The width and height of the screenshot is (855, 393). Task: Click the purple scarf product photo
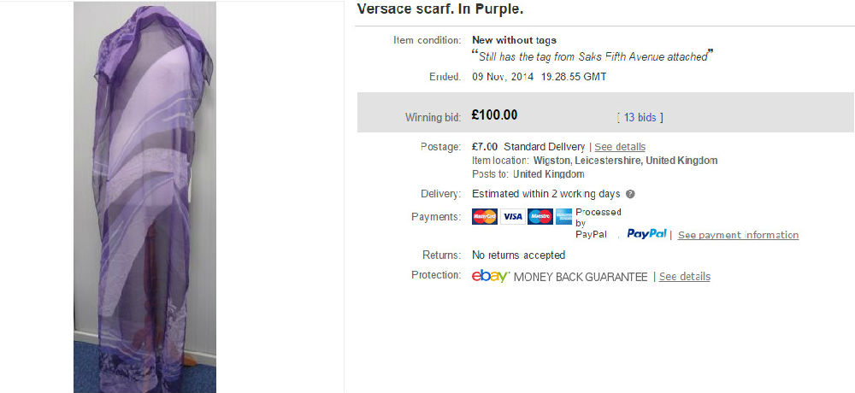pyautogui.click(x=145, y=197)
